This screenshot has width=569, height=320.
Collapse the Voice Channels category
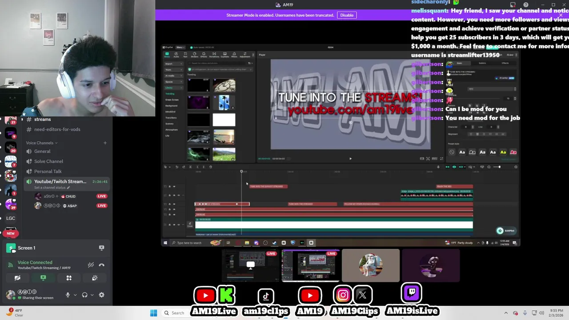tap(41, 143)
